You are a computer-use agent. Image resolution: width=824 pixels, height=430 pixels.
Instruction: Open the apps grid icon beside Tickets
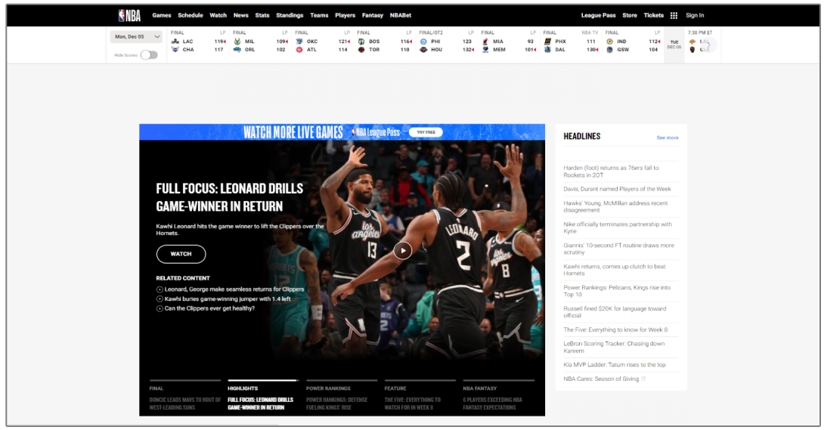tap(674, 15)
